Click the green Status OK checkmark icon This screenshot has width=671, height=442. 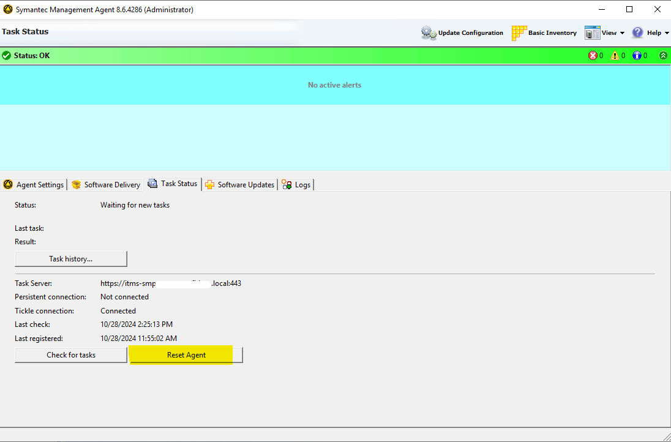point(6,56)
